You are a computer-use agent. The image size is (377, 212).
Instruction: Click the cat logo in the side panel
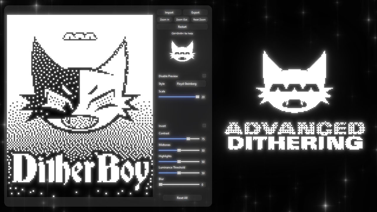(182, 52)
